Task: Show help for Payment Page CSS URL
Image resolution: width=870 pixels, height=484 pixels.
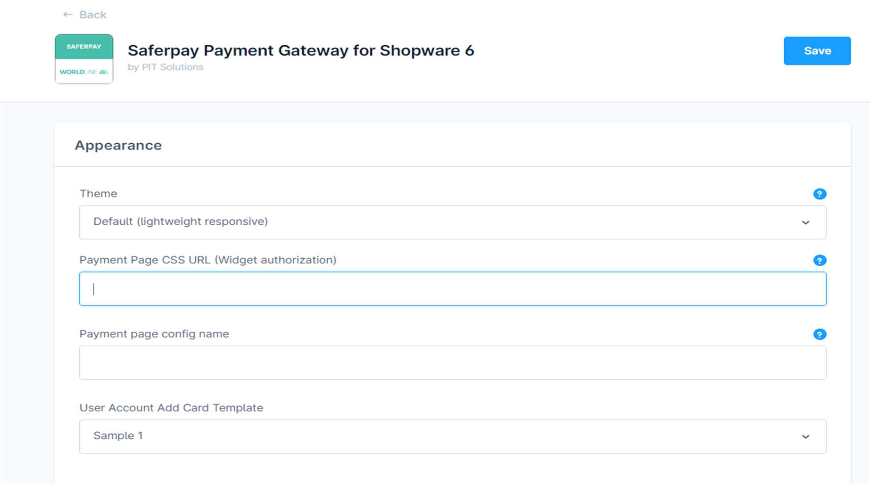Action: click(820, 261)
